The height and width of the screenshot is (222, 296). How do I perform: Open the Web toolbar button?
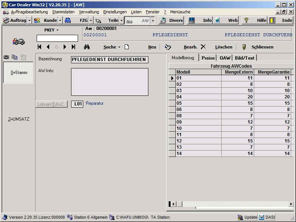(226, 20)
